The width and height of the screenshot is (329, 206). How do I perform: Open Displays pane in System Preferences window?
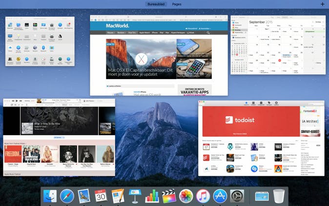coord(10,37)
